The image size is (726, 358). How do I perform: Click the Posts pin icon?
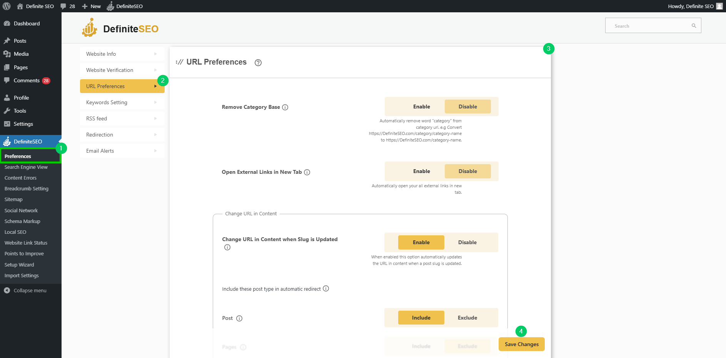coord(7,41)
